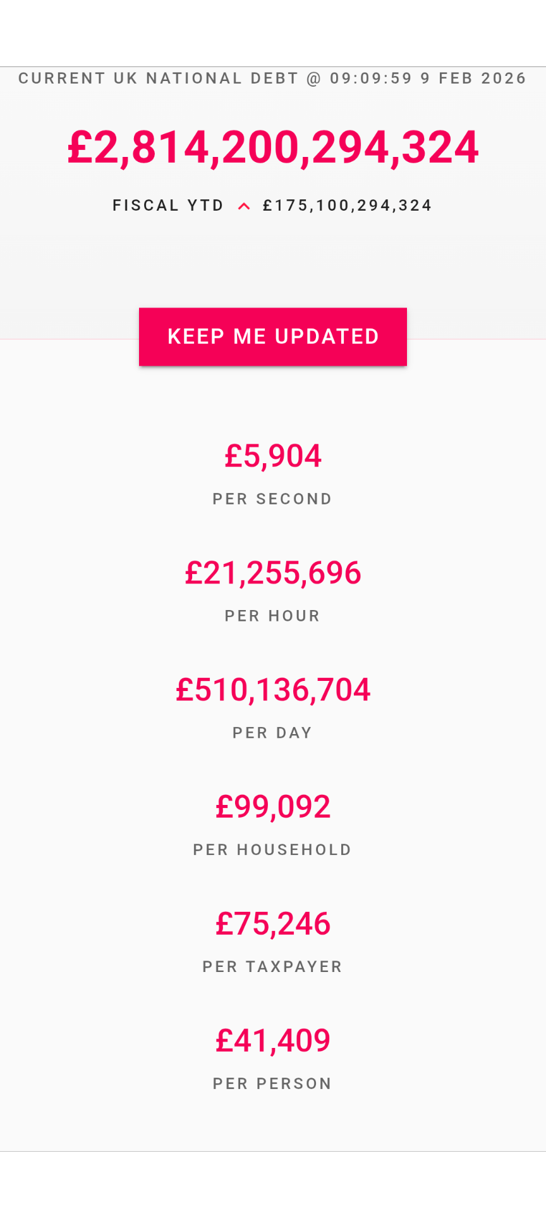Click the Per Second label
The width and height of the screenshot is (546, 1215).
click(x=272, y=499)
